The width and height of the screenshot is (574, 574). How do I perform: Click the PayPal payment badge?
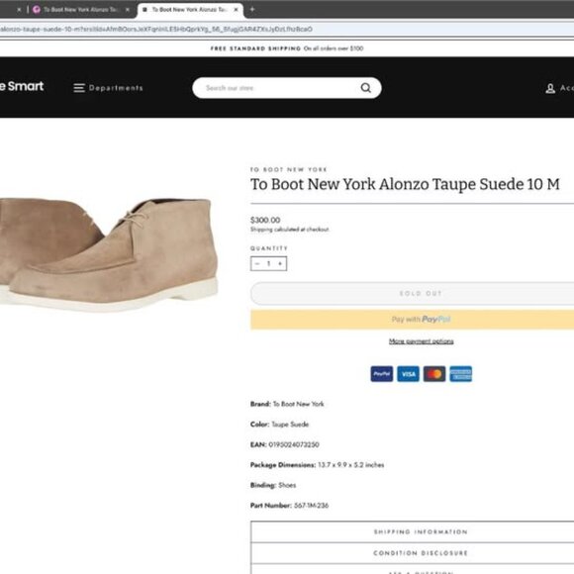[x=381, y=374]
